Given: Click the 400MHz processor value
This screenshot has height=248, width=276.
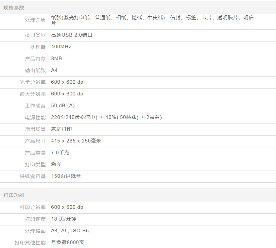Looking at the screenshot, I should pos(61,47).
